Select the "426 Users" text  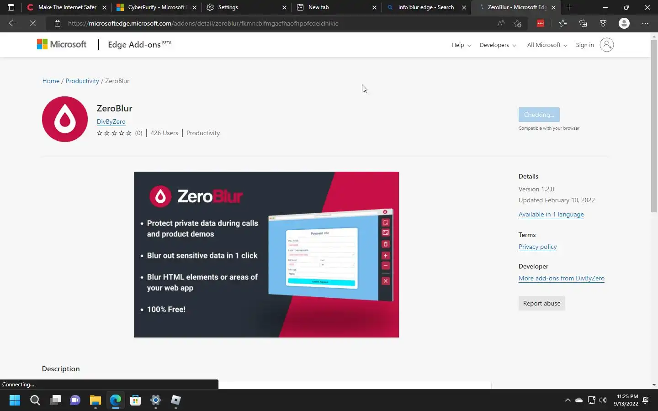164,133
